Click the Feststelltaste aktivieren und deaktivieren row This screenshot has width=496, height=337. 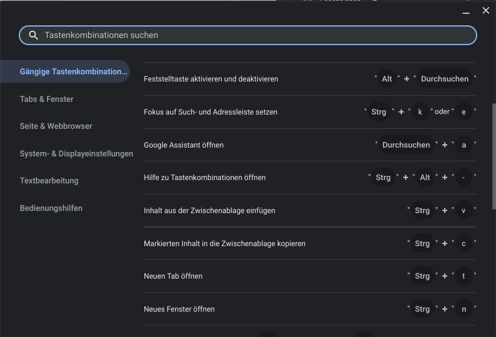click(211, 79)
